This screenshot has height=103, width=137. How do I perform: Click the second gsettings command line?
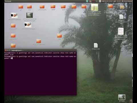click(40, 56)
